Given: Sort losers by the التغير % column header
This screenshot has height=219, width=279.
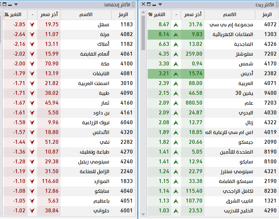Looking at the screenshot, I should click(x=15, y=14).
